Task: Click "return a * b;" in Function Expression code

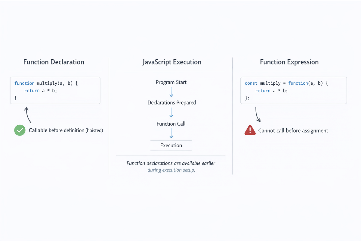Action: point(271,91)
